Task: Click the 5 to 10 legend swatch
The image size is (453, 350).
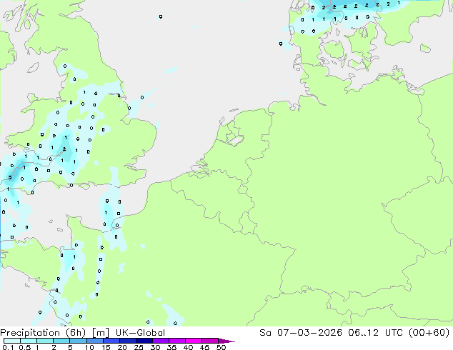Action: click(78, 341)
